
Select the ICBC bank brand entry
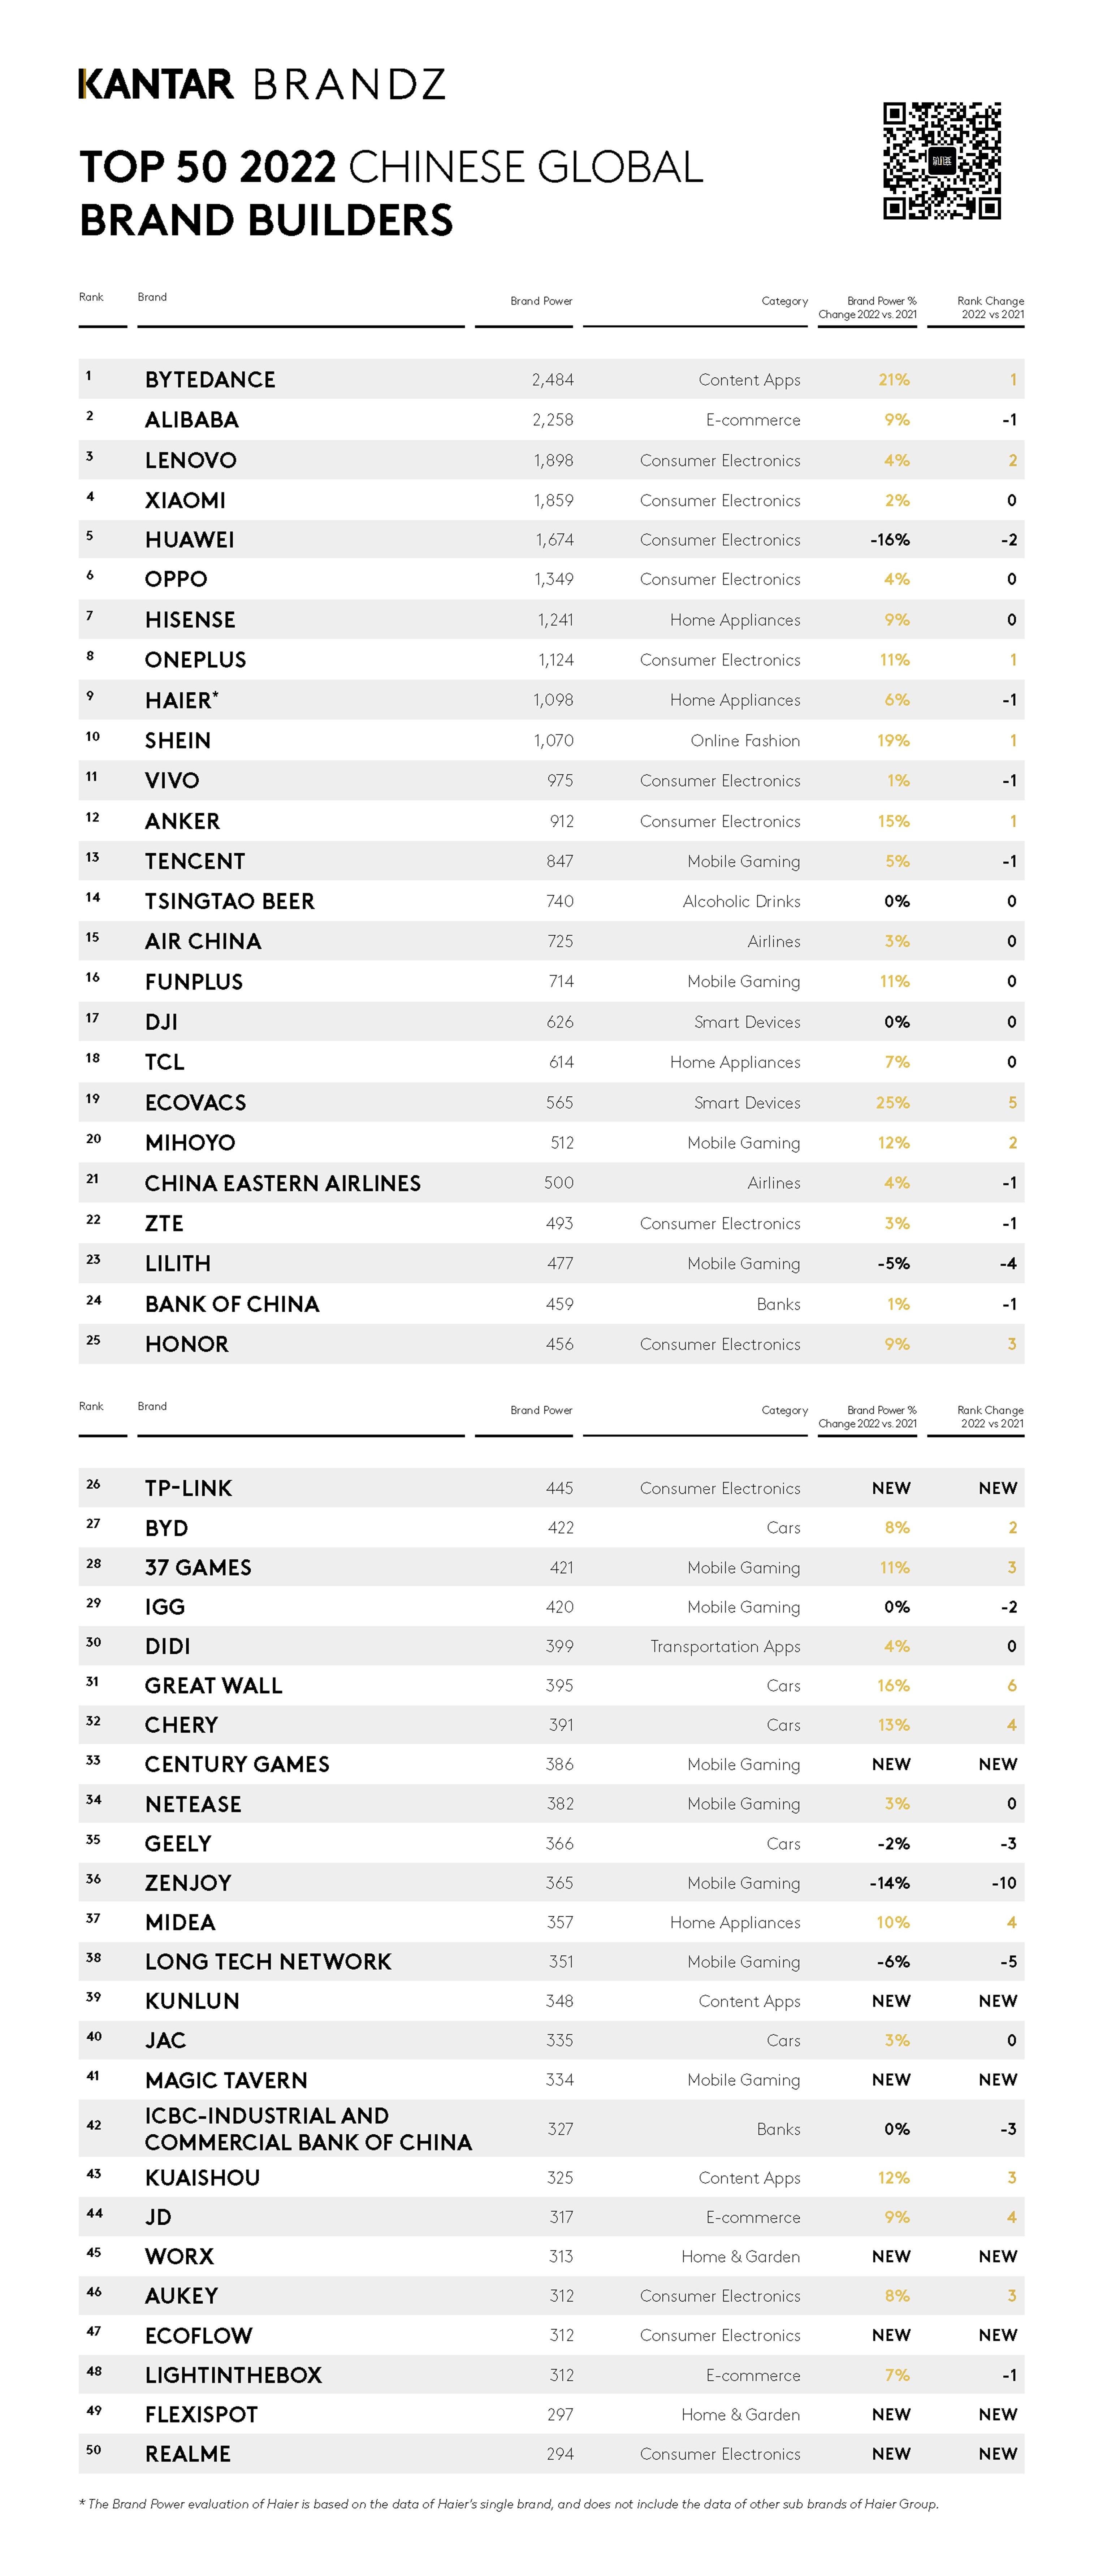point(307,2129)
